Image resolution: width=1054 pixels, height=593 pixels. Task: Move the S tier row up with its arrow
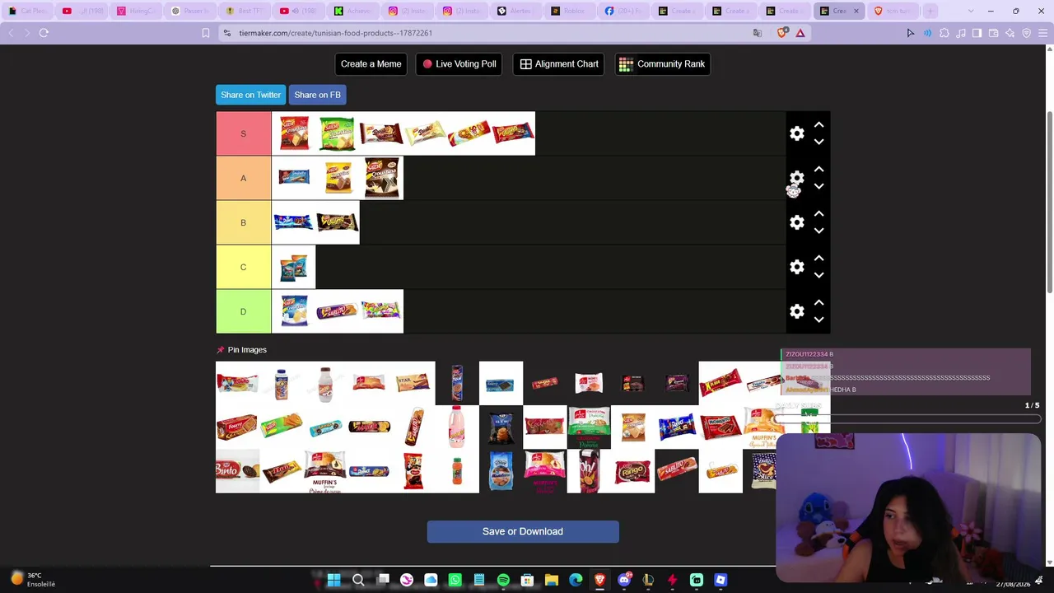pos(818,124)
